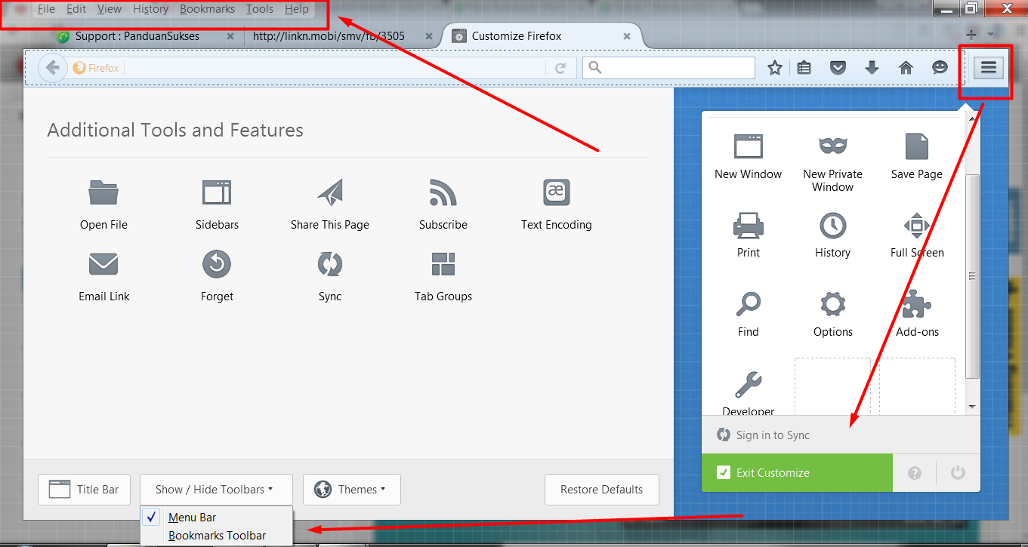Click the Sync icon in Additional Tools
Viewport: 1028px width, 547px height.
[x=330, y=264]
